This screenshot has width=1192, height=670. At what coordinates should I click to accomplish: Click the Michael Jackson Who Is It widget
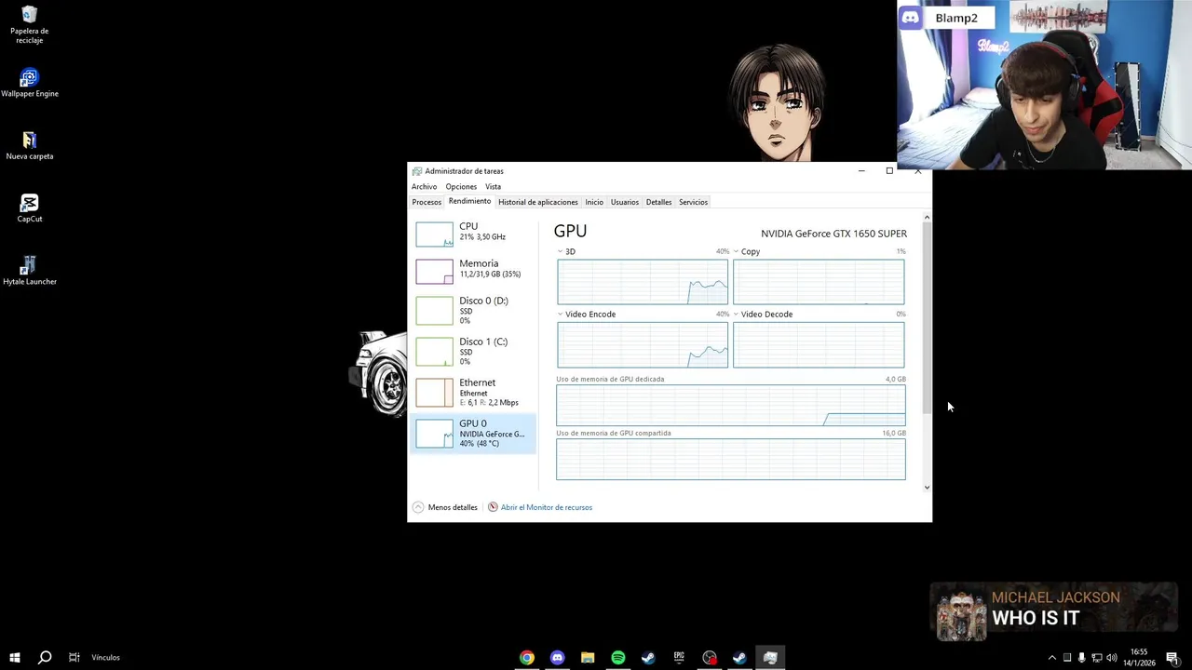point(1054,611)
